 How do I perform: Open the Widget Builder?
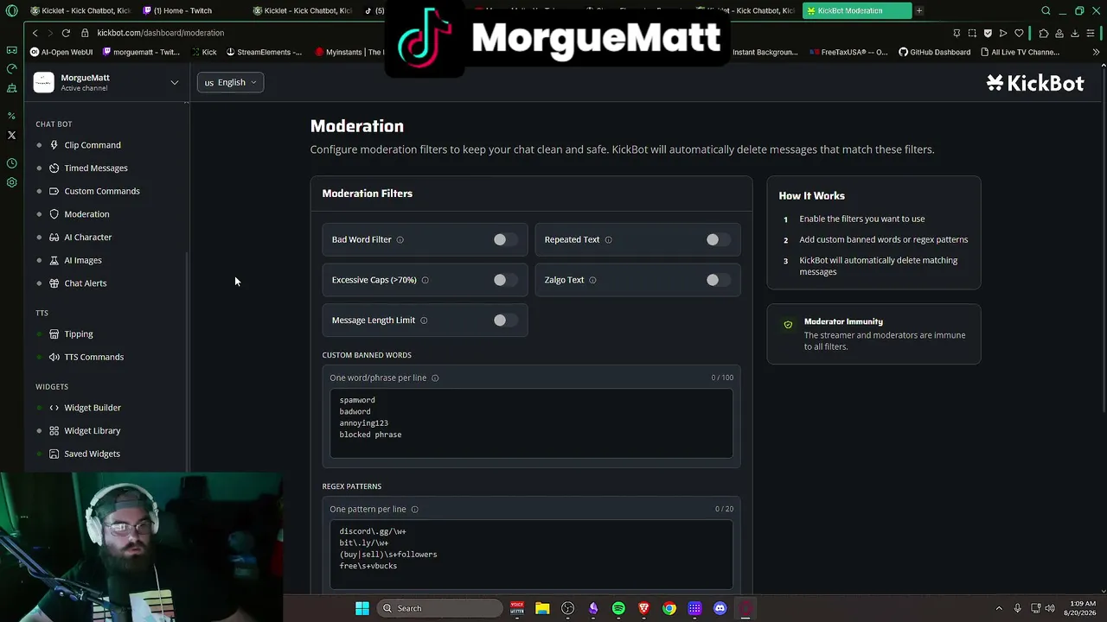[x=92, y=408]
